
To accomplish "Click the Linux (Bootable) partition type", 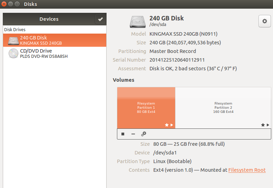I will [x=172, y=162].
